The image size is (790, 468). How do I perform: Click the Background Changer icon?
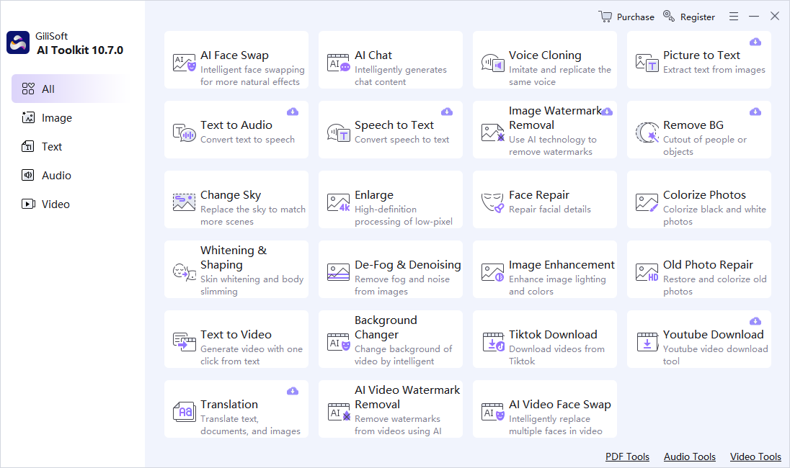[x=338, y=342]
